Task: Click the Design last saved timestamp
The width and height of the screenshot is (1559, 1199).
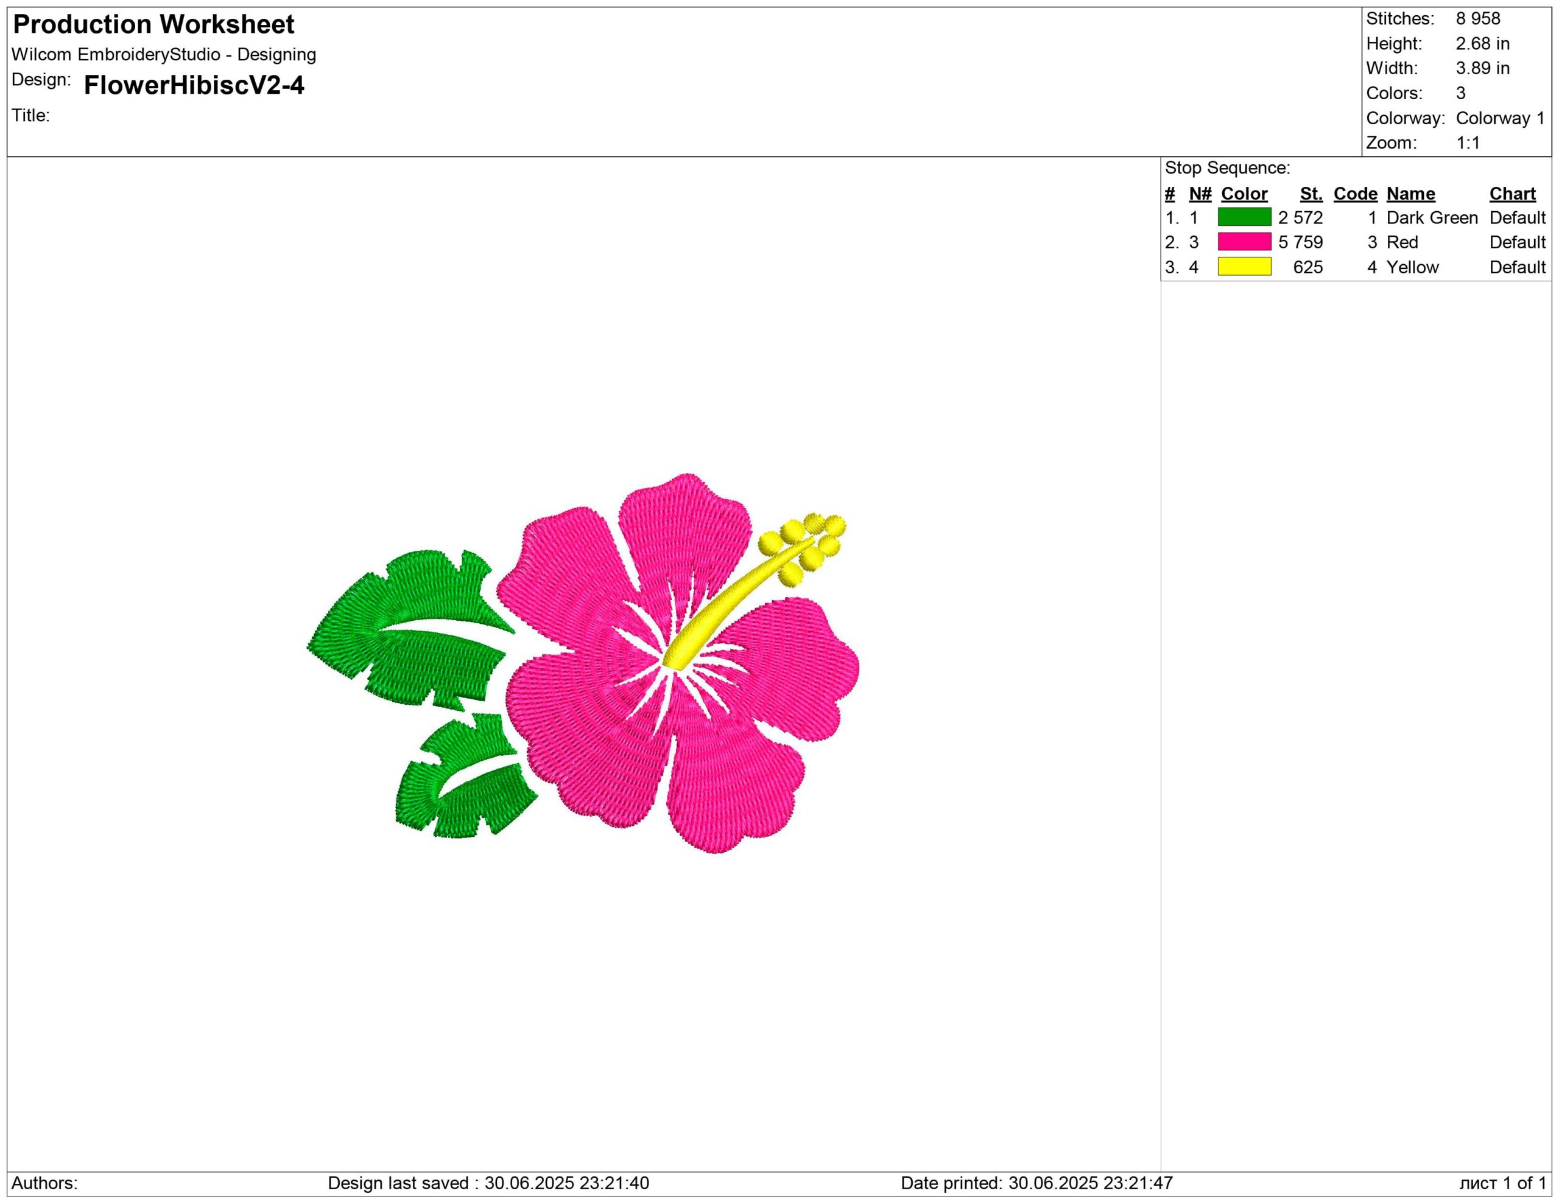Action: tap(488, 1183)
